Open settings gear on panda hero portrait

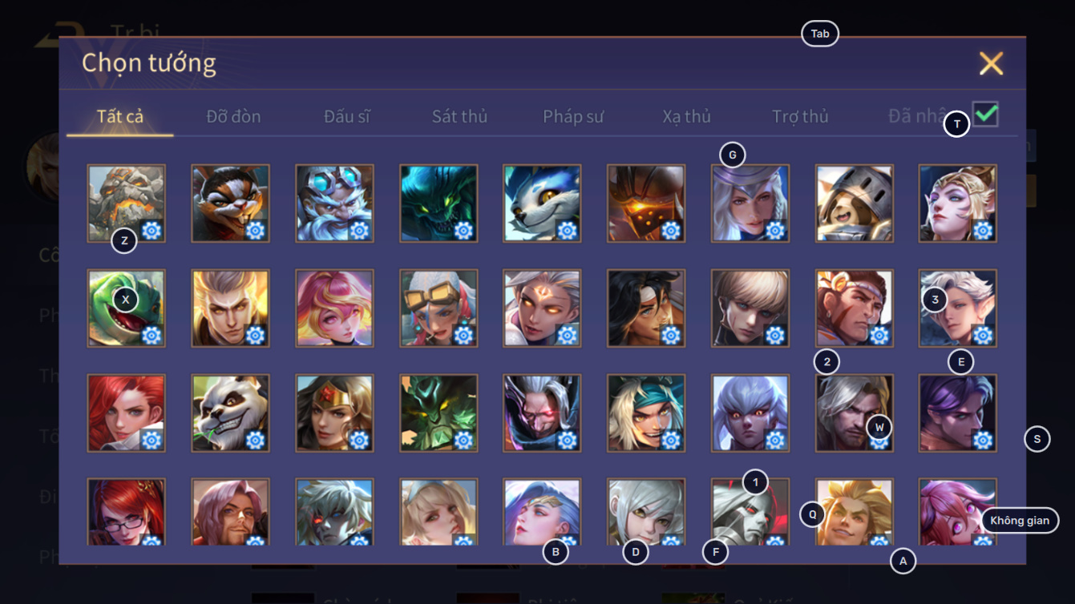click(255, 440)
